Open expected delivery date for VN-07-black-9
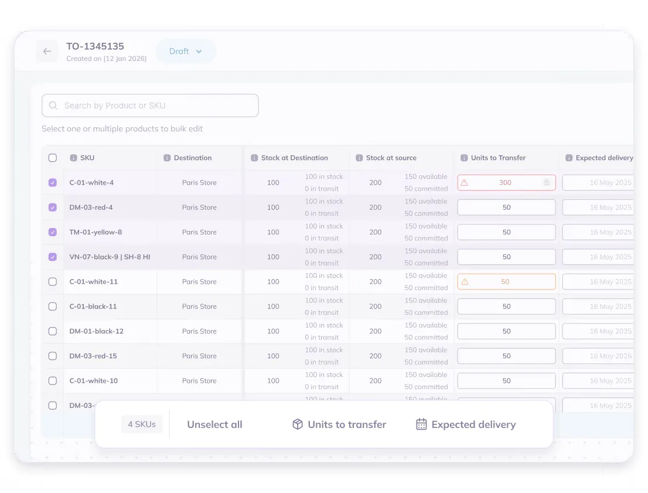The width and height of the screenshot is (648, 493). (598, 257)
